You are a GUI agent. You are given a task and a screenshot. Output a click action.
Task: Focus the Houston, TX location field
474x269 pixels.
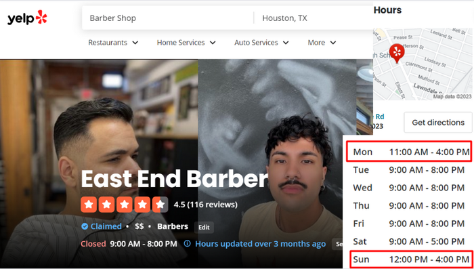click(x=313, y=18)
